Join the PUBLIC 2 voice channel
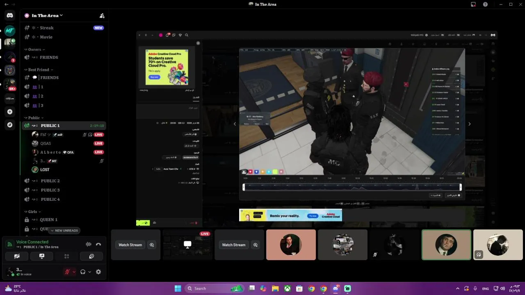Screen dimensions: 525x295 [x=64, y=181]
